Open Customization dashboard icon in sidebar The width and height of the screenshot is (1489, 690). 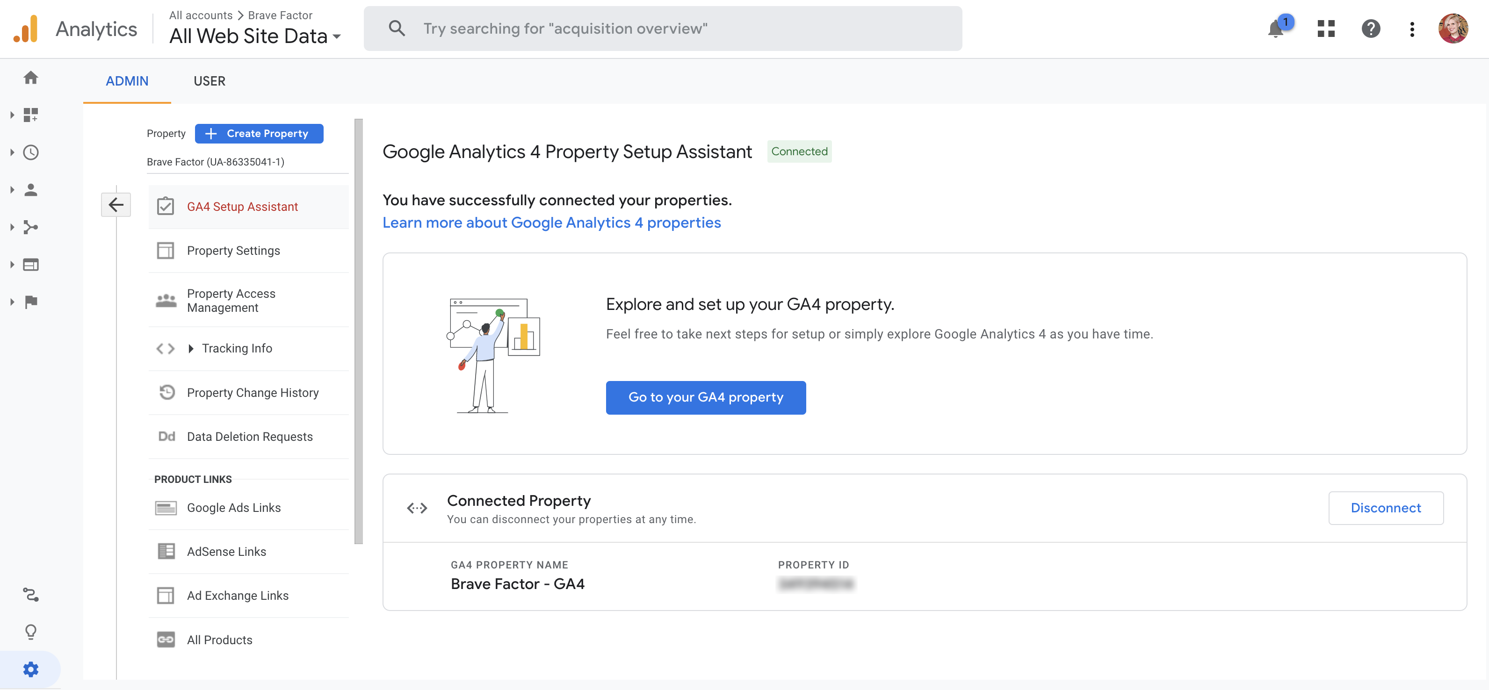tap(31, 115)
